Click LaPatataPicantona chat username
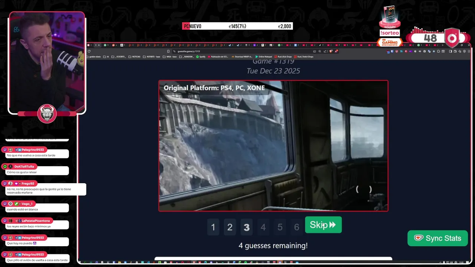Viewport: 475px width, 267px height. click(x=36, y=221)
